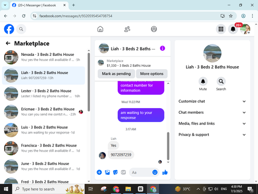Open the notifications bell with 20+ badge

(233, 29)
